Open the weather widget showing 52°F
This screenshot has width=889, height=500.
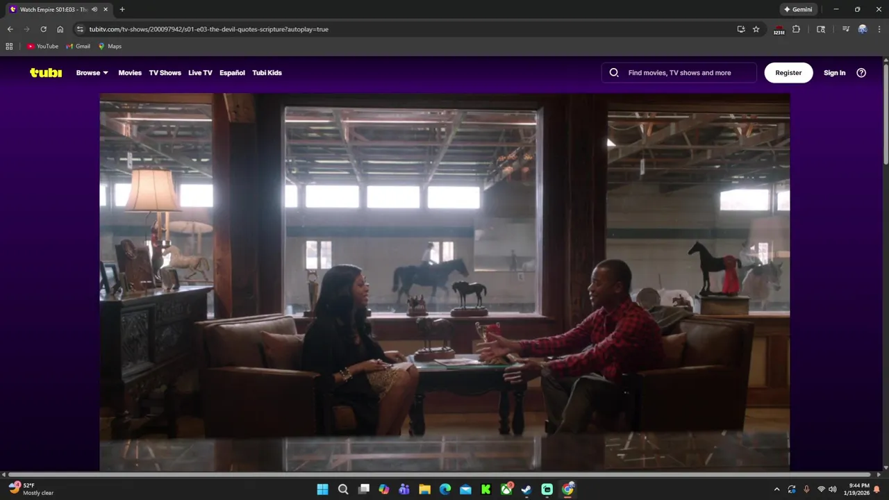click(x=31, y=489)
